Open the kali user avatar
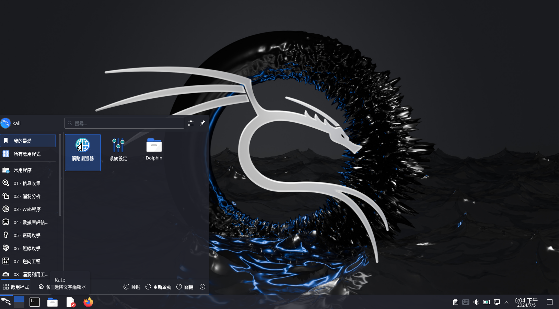The height and width of the screenshot is (309, 559). (5, 123)
